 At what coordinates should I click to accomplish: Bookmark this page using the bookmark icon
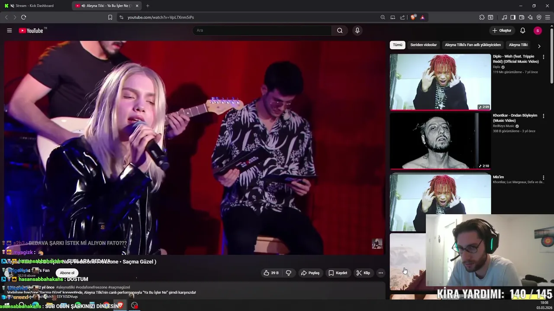(110, 17)
